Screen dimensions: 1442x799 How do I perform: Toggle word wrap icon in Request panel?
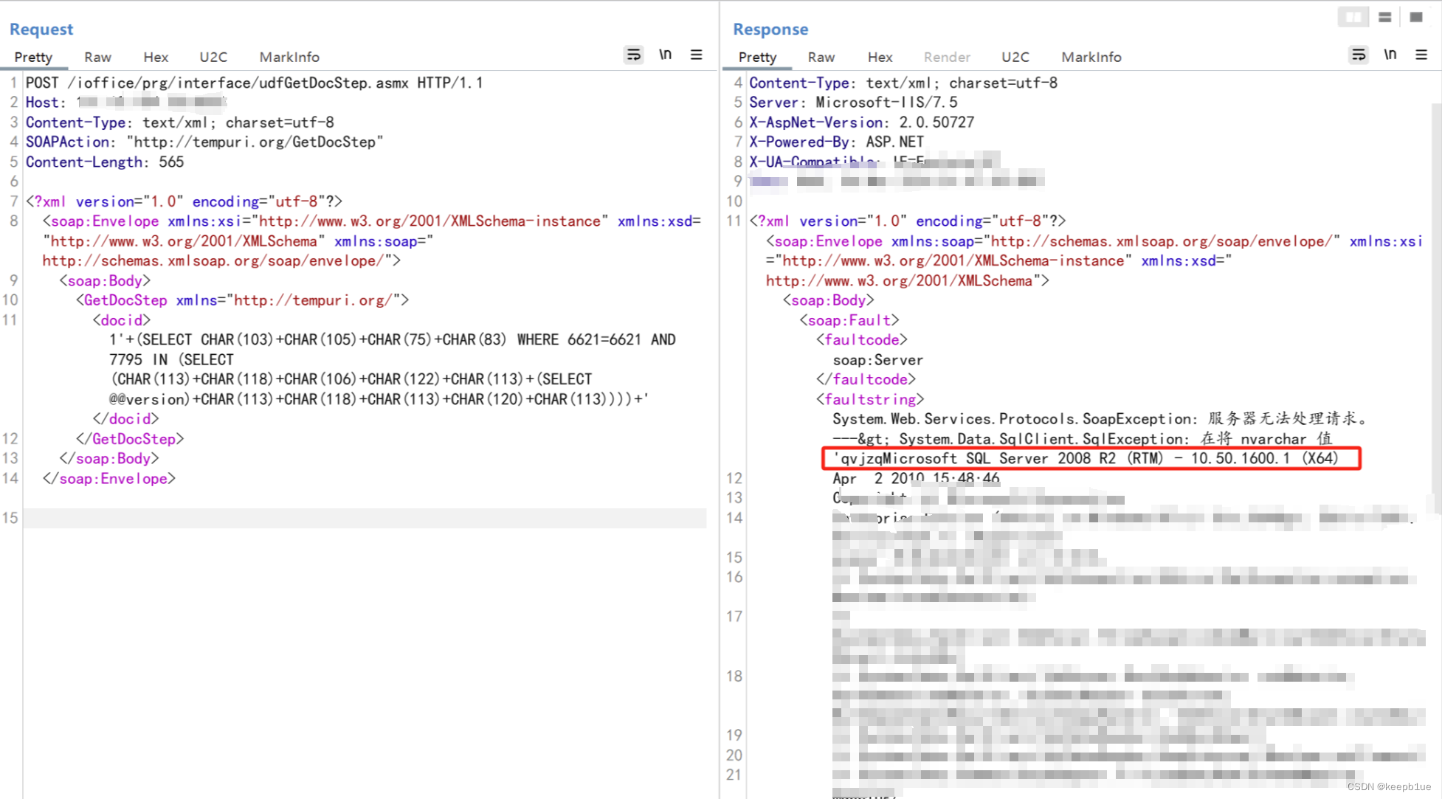(x=633, y=55)
